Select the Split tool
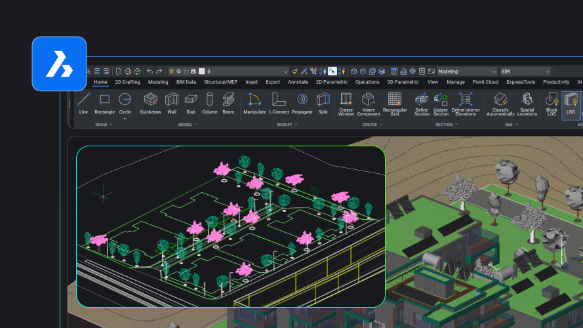 click(323, 104)
